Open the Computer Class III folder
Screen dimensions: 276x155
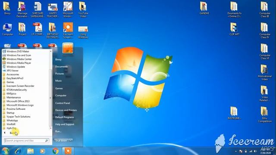tap(265, 9)
